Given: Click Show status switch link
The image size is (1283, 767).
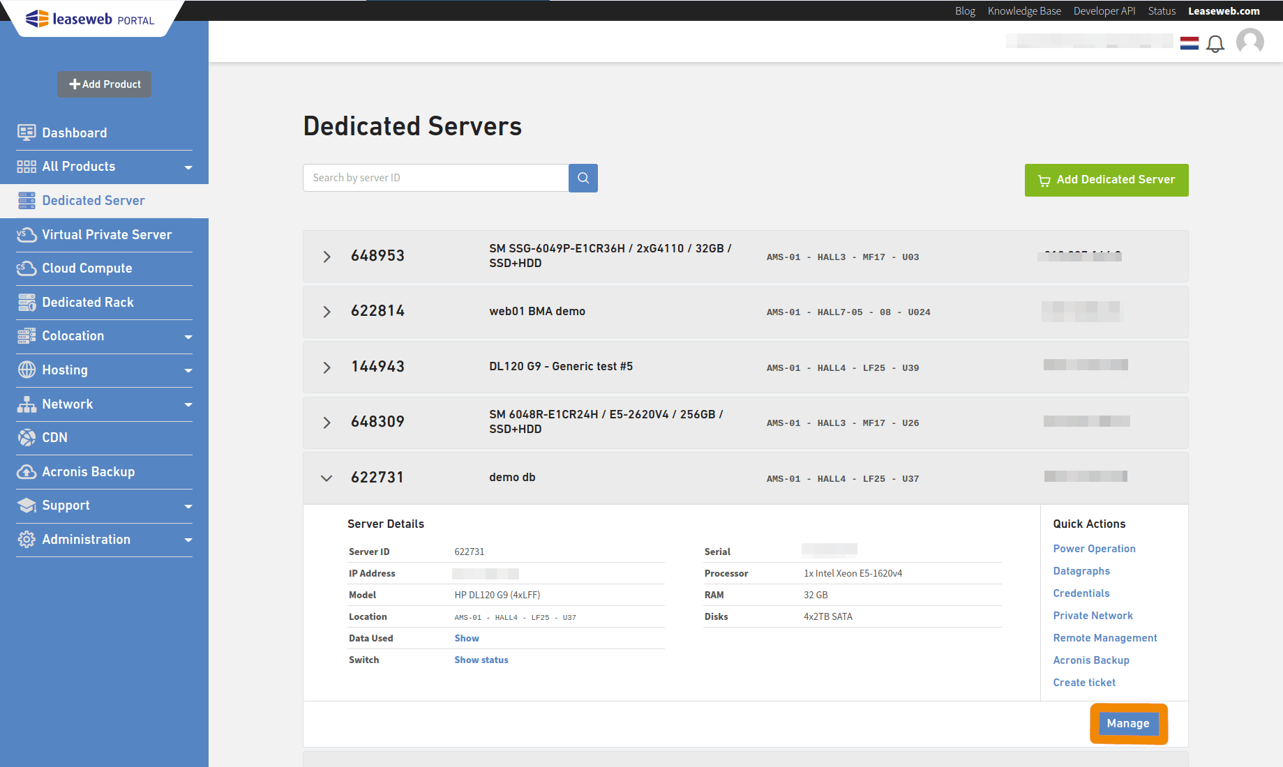Looking at the screenshot, I should (x=481, y=660).
